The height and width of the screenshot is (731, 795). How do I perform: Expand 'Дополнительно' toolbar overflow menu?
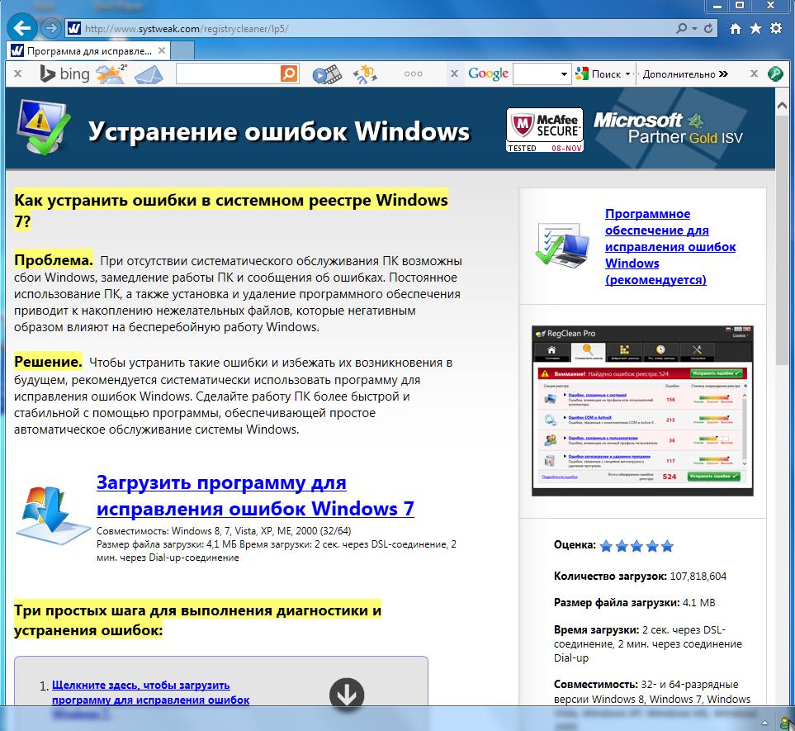(685, 74)
